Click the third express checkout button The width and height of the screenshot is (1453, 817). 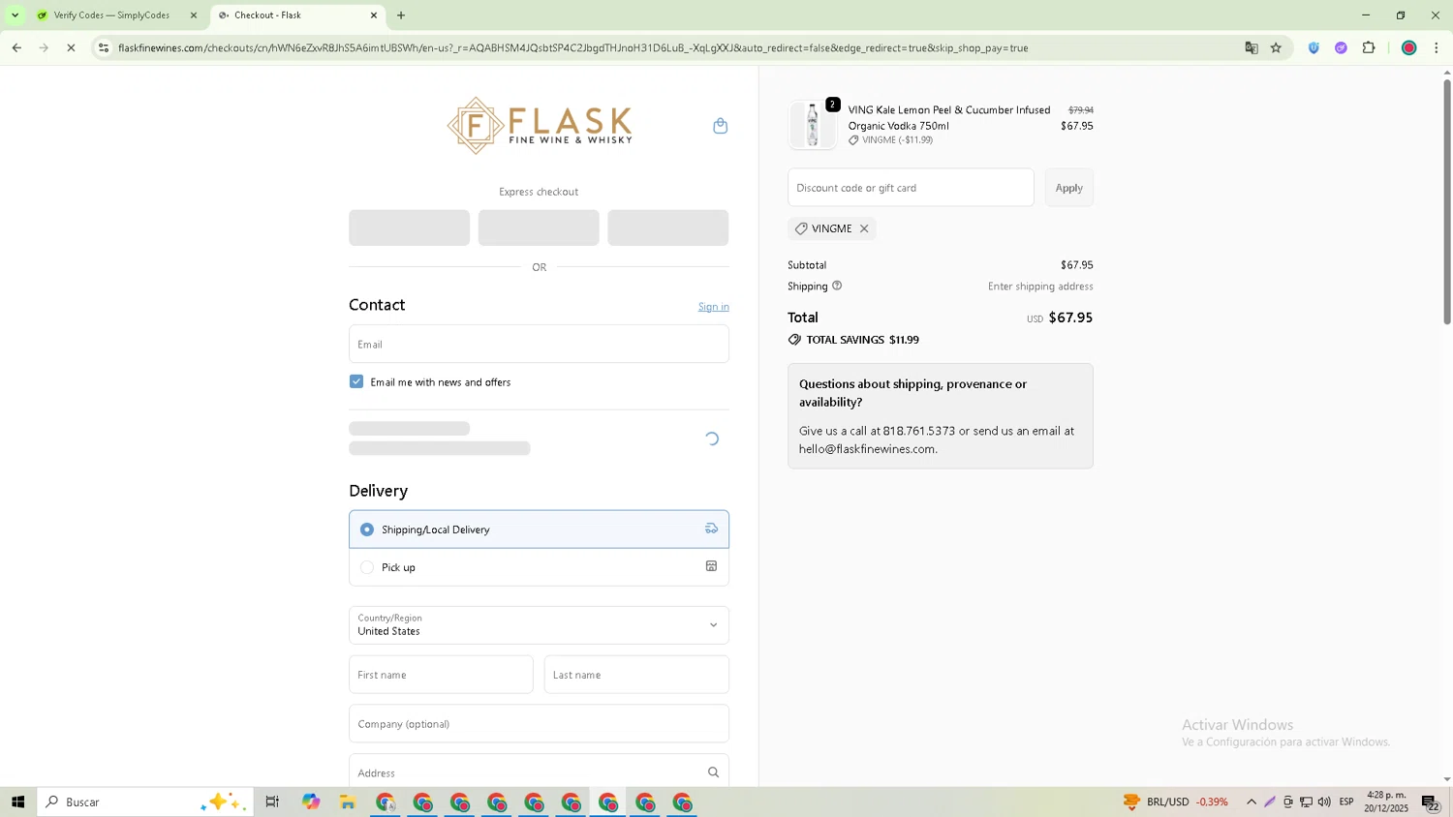(x=667, y=227)
